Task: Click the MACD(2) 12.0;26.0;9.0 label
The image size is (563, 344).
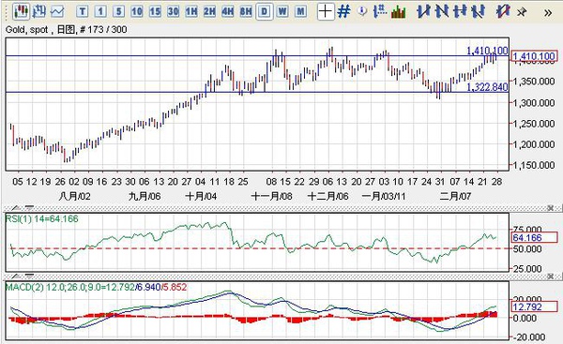Action: pyautogui.click(x=70, y=287)
